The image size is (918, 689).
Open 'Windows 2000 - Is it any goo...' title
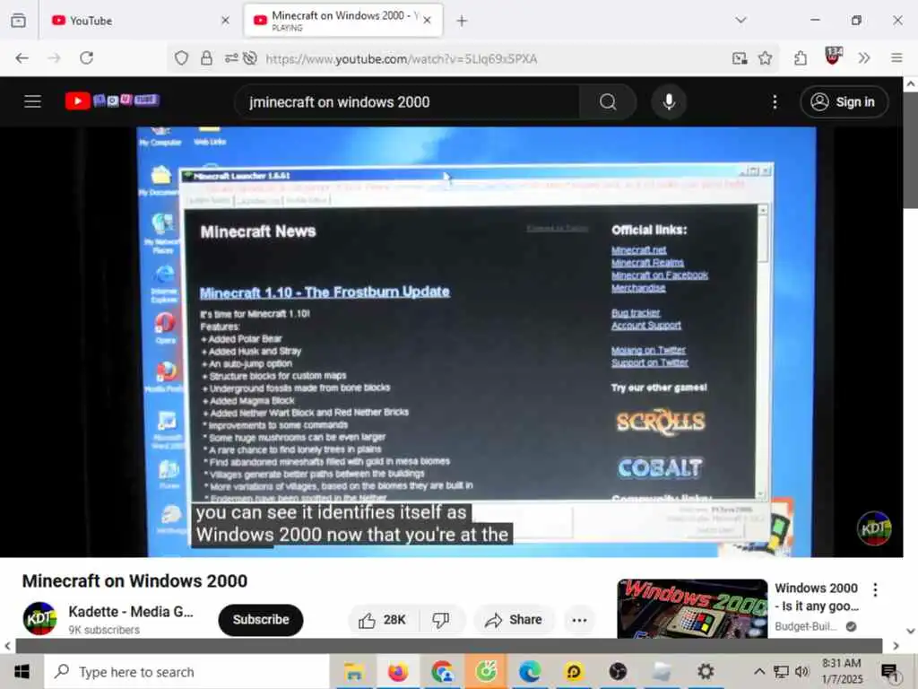click(817, 597)
